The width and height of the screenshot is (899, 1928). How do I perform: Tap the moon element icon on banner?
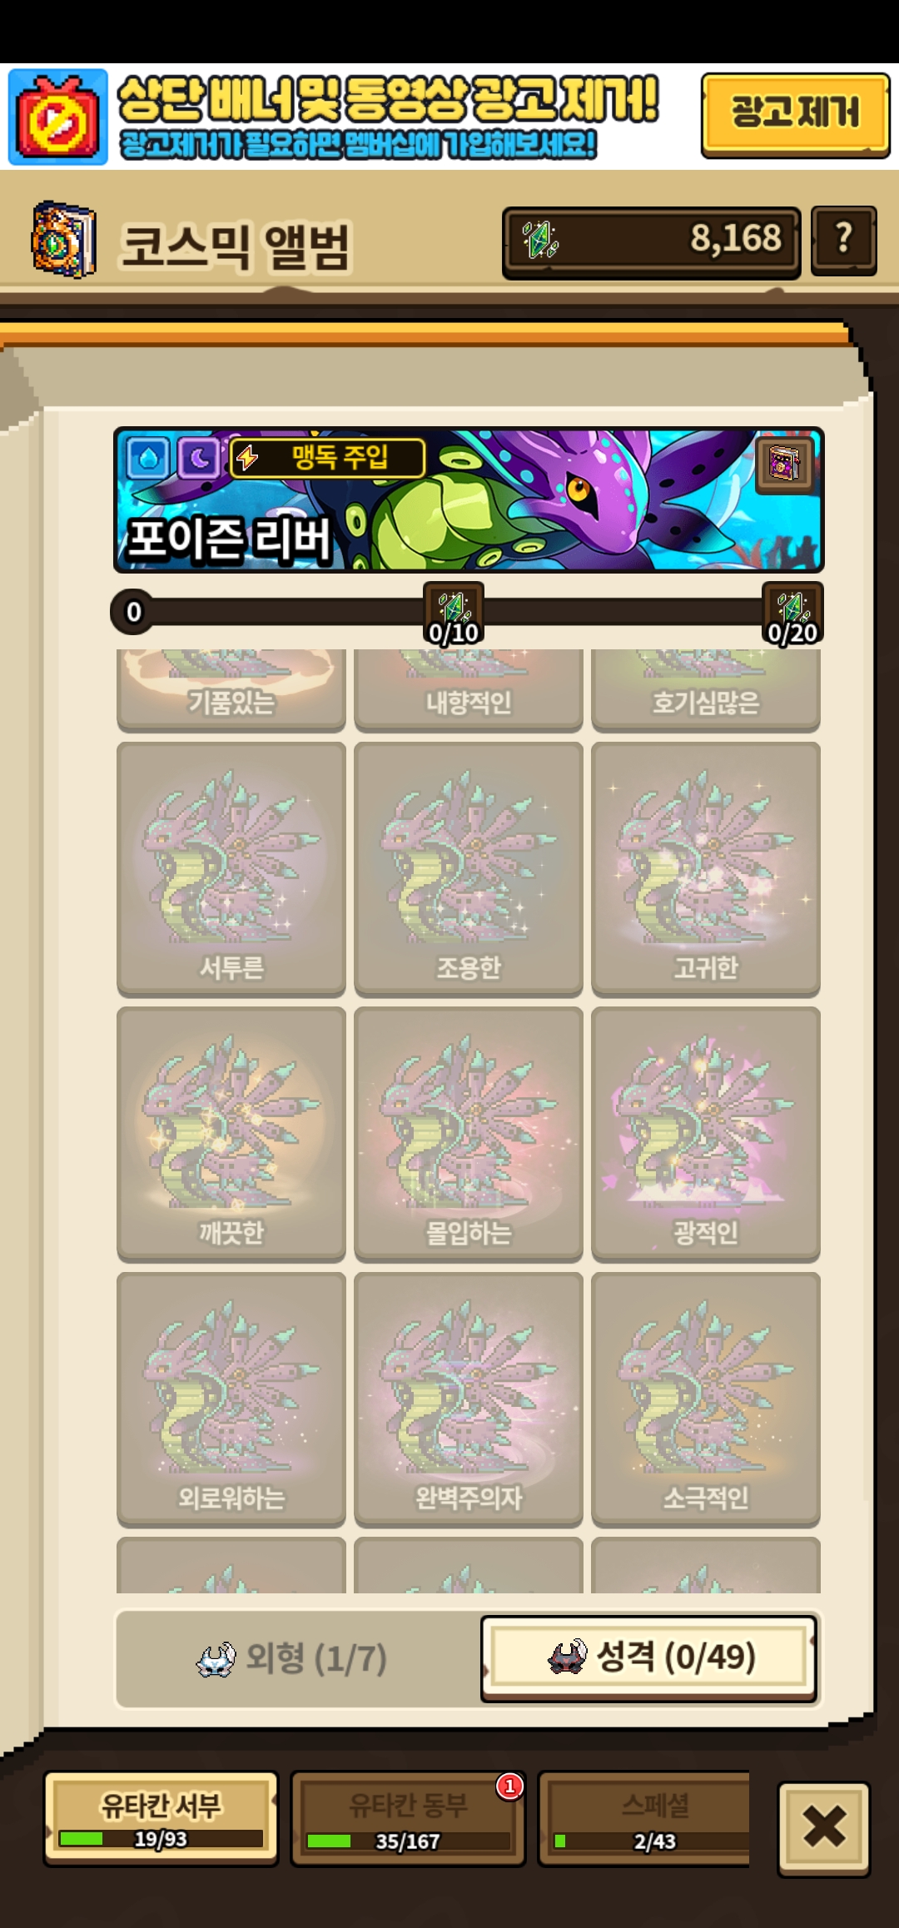(199, 458)
